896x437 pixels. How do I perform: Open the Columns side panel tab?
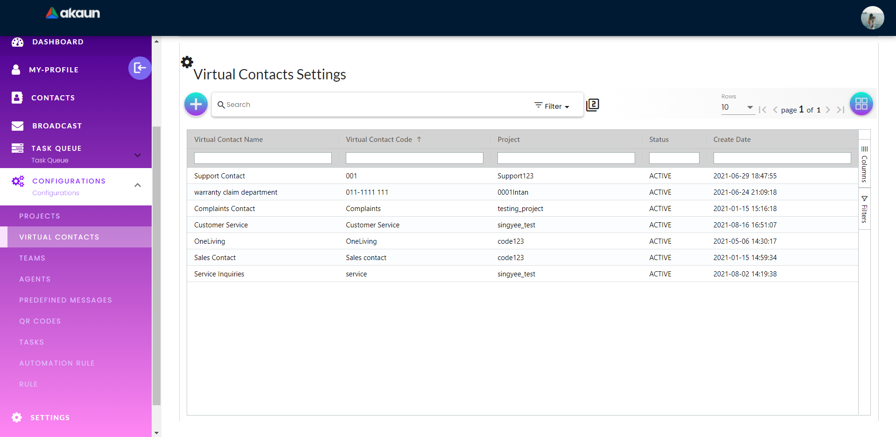click(864, 164)
